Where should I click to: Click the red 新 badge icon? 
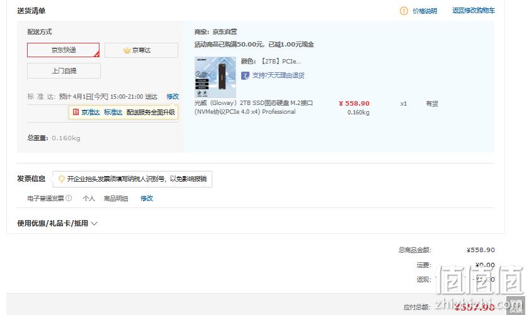76,112
